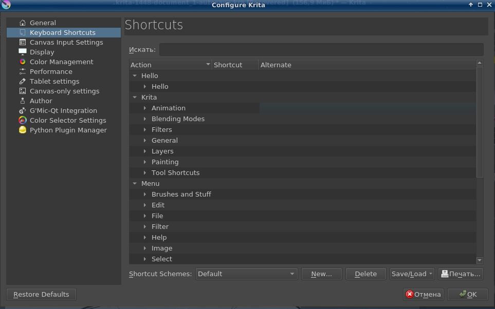Click Restore Defaults

pos(41,294)
